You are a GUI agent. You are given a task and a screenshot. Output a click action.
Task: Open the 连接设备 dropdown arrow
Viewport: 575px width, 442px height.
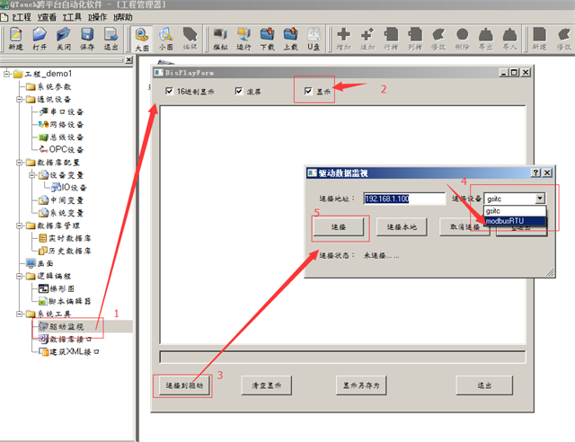(x=538, y=198)
